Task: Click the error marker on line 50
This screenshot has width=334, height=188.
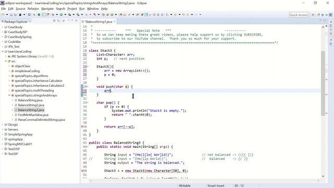Action: coord(82,171)
